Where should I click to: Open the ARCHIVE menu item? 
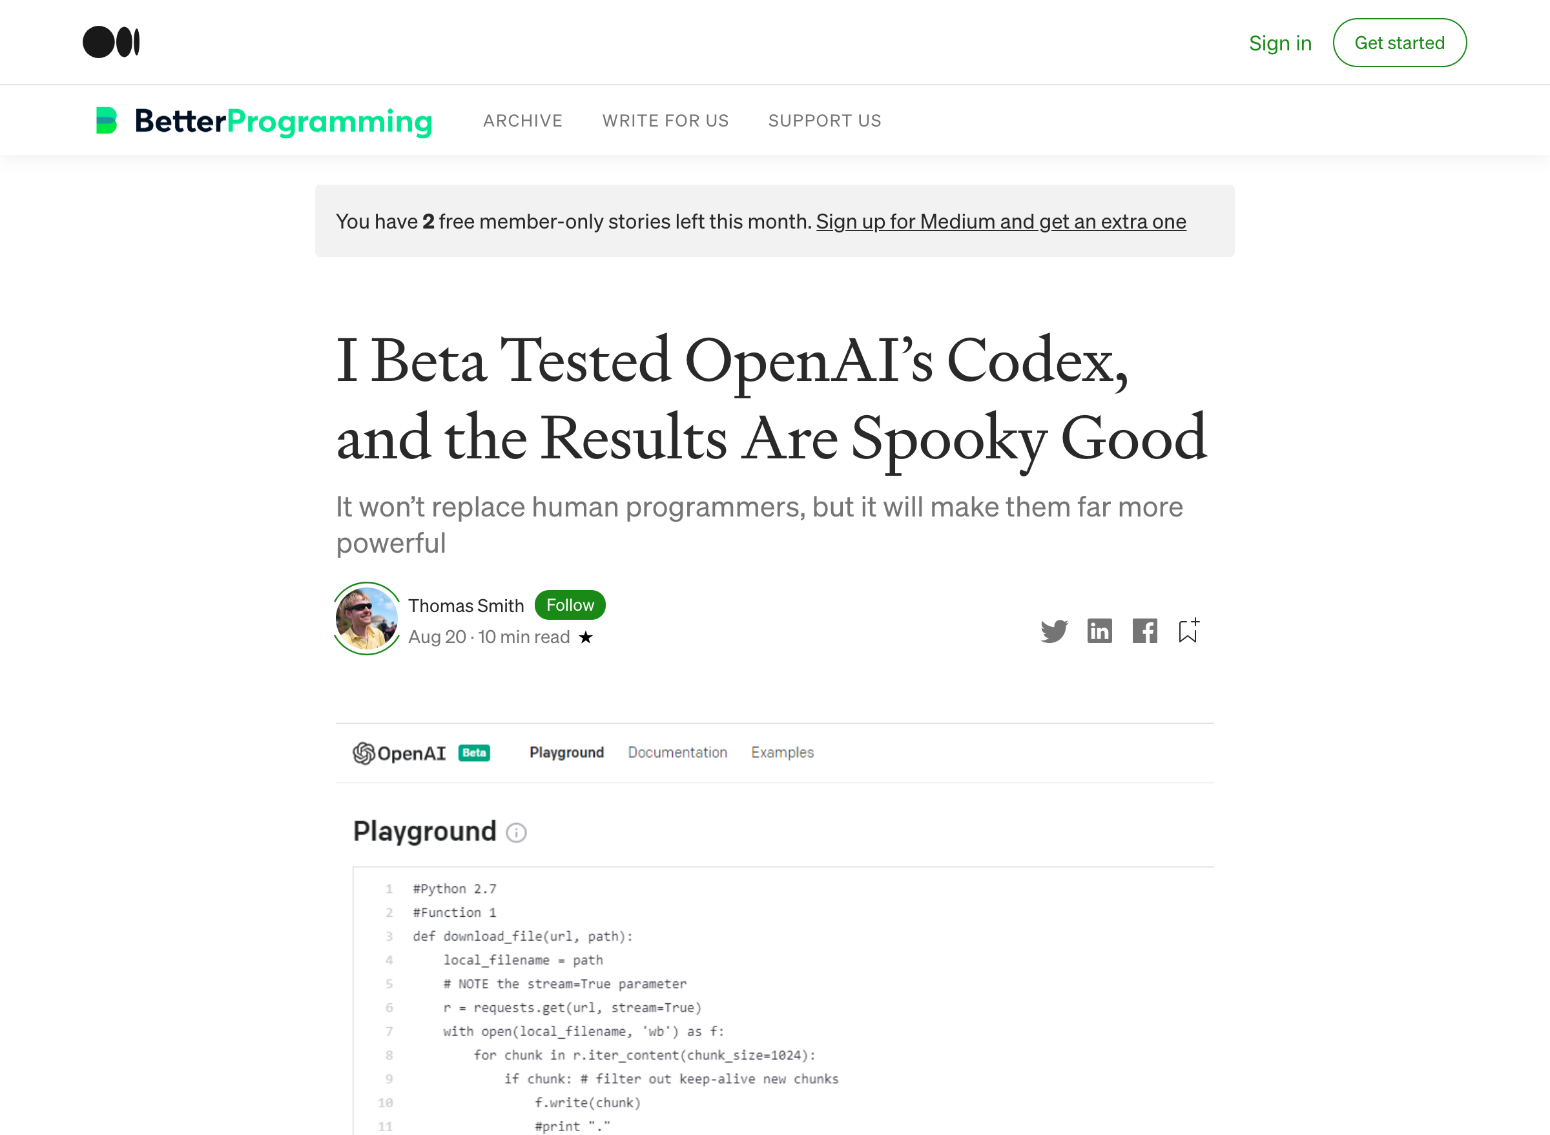pyautogui.click(x=522, y=121)
